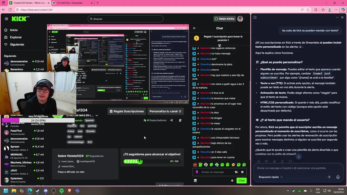Screen dimensions: 347x195
Task: Reload the page
Action: point(10,10)
